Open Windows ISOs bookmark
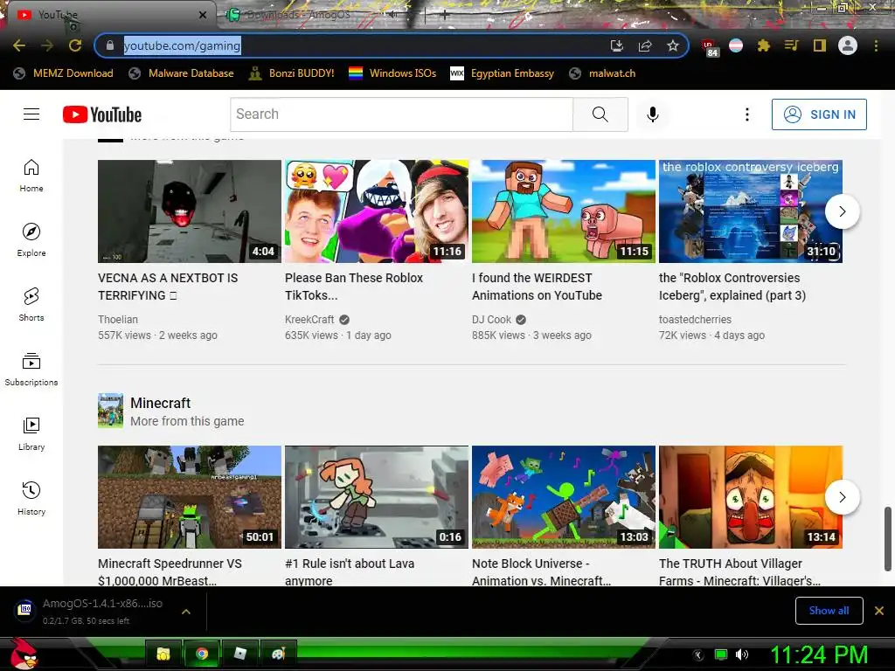The height and width of the screenshot is (671, 895). (x=392, y=73)
